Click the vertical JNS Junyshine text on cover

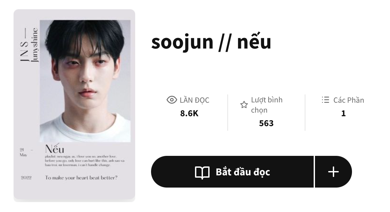coord(29,45)
